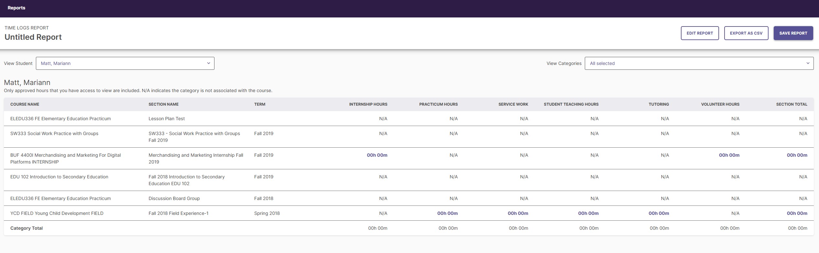This screenshot has width=819, height=253.
Task: Open BUF 4400I volunteer hours value
Action: (729, 155)
